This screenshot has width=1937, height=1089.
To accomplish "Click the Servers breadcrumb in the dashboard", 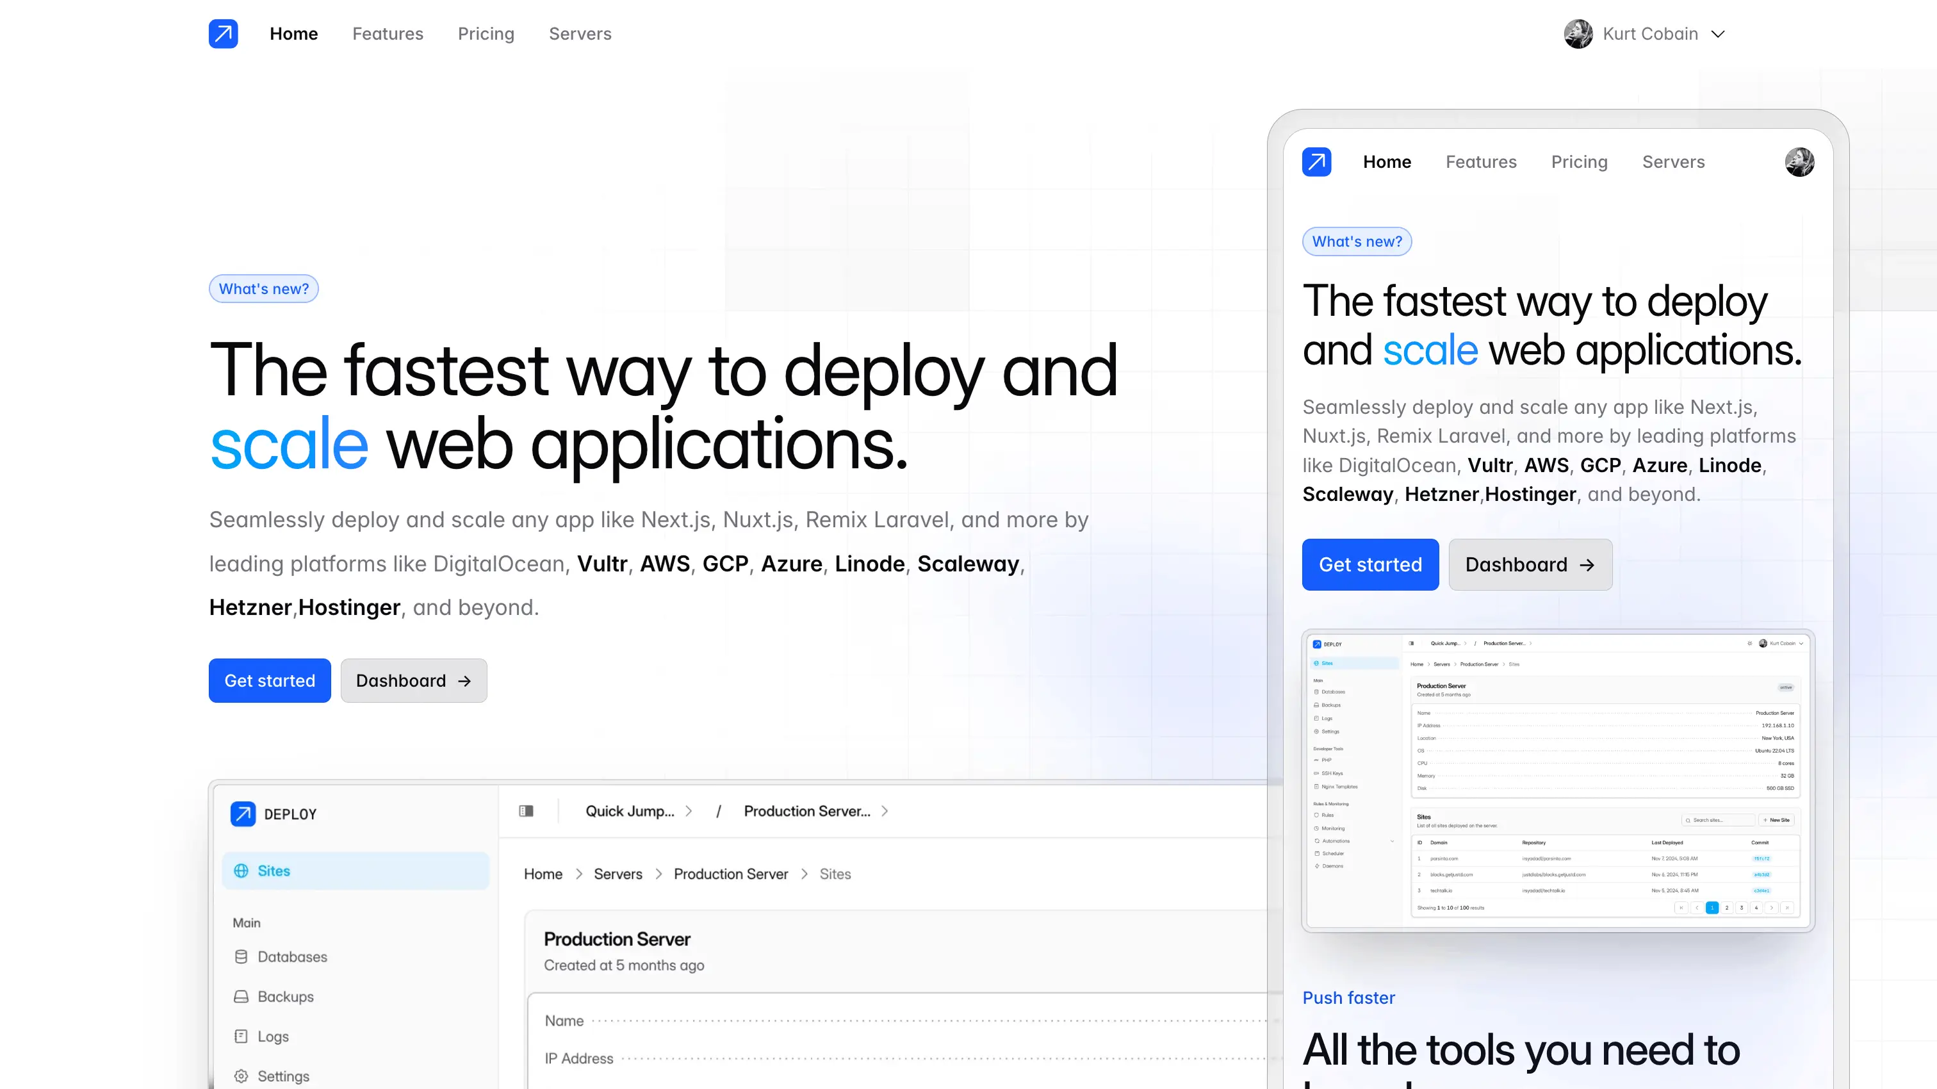I will click(x=618, y=874).
